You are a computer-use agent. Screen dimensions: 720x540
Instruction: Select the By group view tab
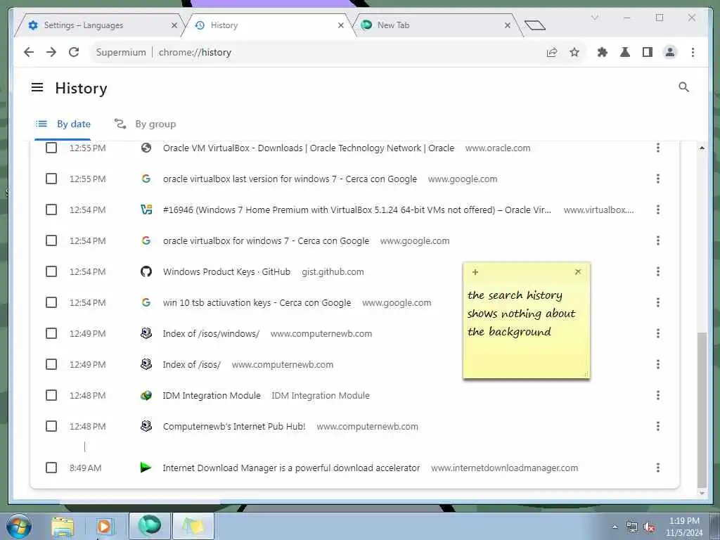145,124
